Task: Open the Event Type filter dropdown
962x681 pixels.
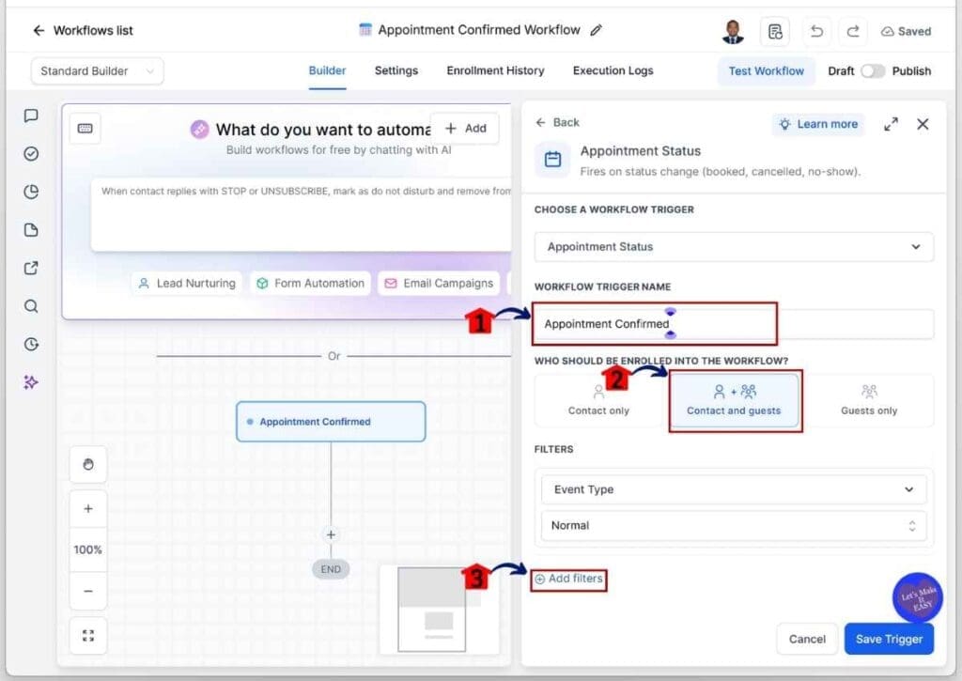Action: [734, 489]
